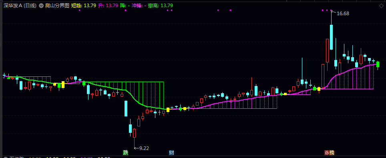Click the large cyan gap-down candle before the low
The image size is (386, 158).
pos(126,108)
